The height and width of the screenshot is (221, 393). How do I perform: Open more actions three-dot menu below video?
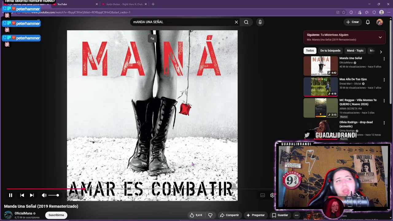[296, 215]
